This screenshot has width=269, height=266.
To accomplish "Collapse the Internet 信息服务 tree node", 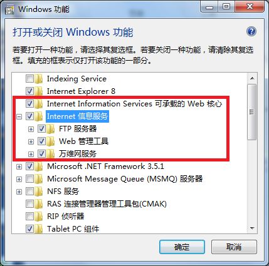I will coord(19,116).
